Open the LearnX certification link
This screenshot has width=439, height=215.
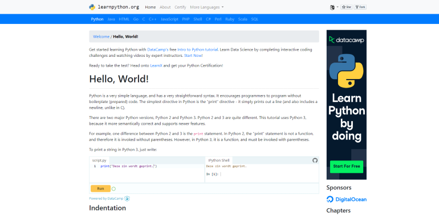156,65
